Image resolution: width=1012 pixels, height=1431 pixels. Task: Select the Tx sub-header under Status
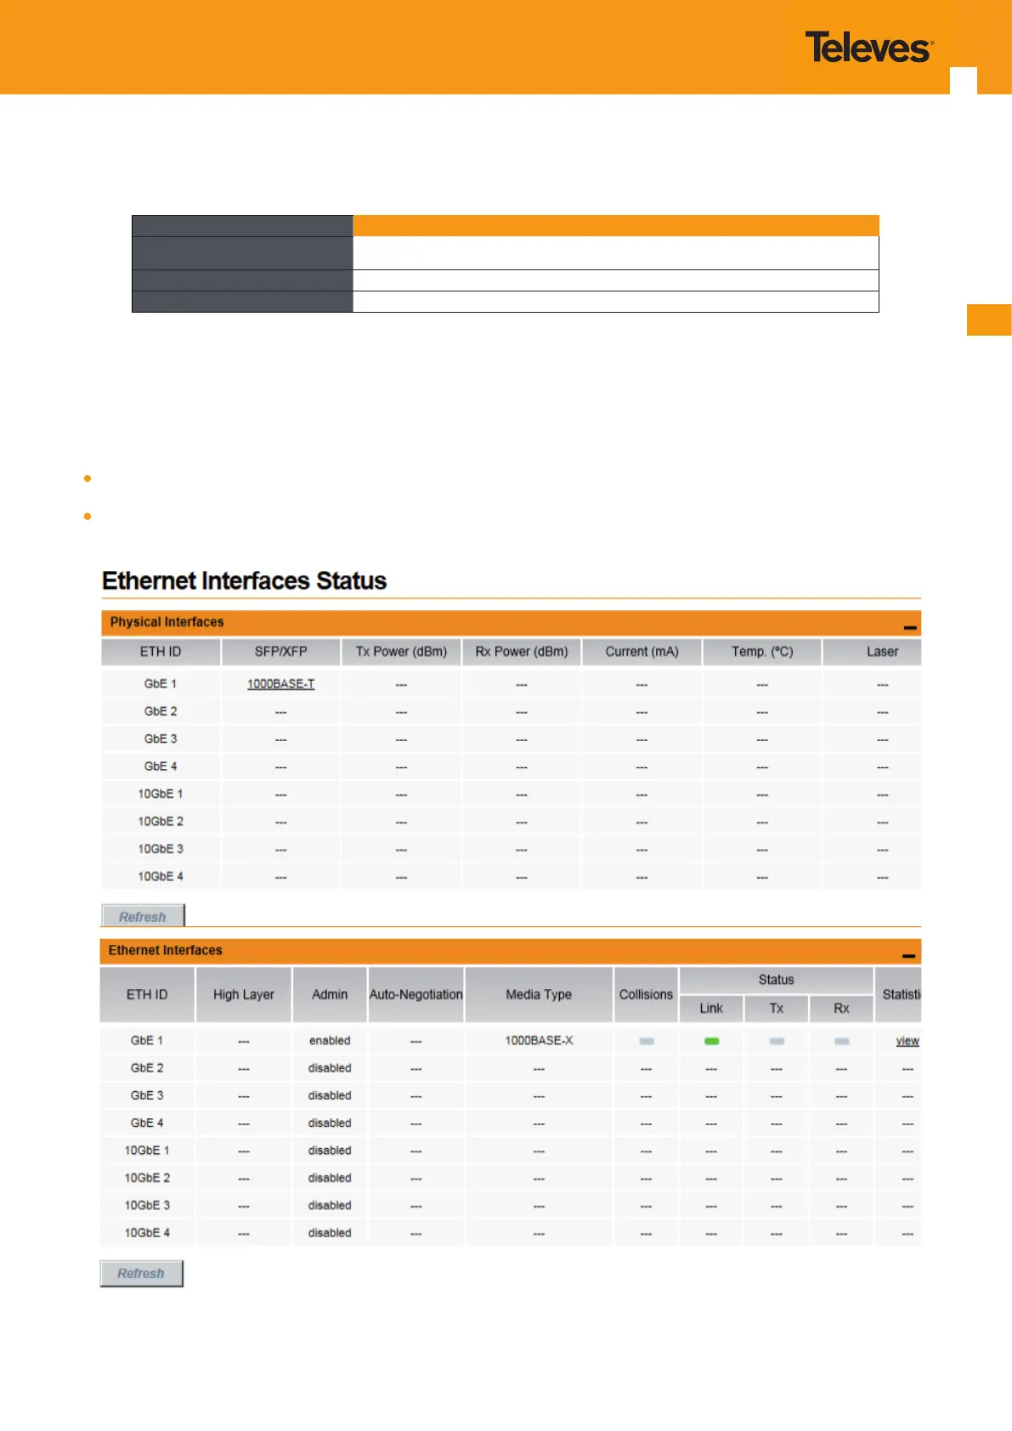click(777, 1009)
